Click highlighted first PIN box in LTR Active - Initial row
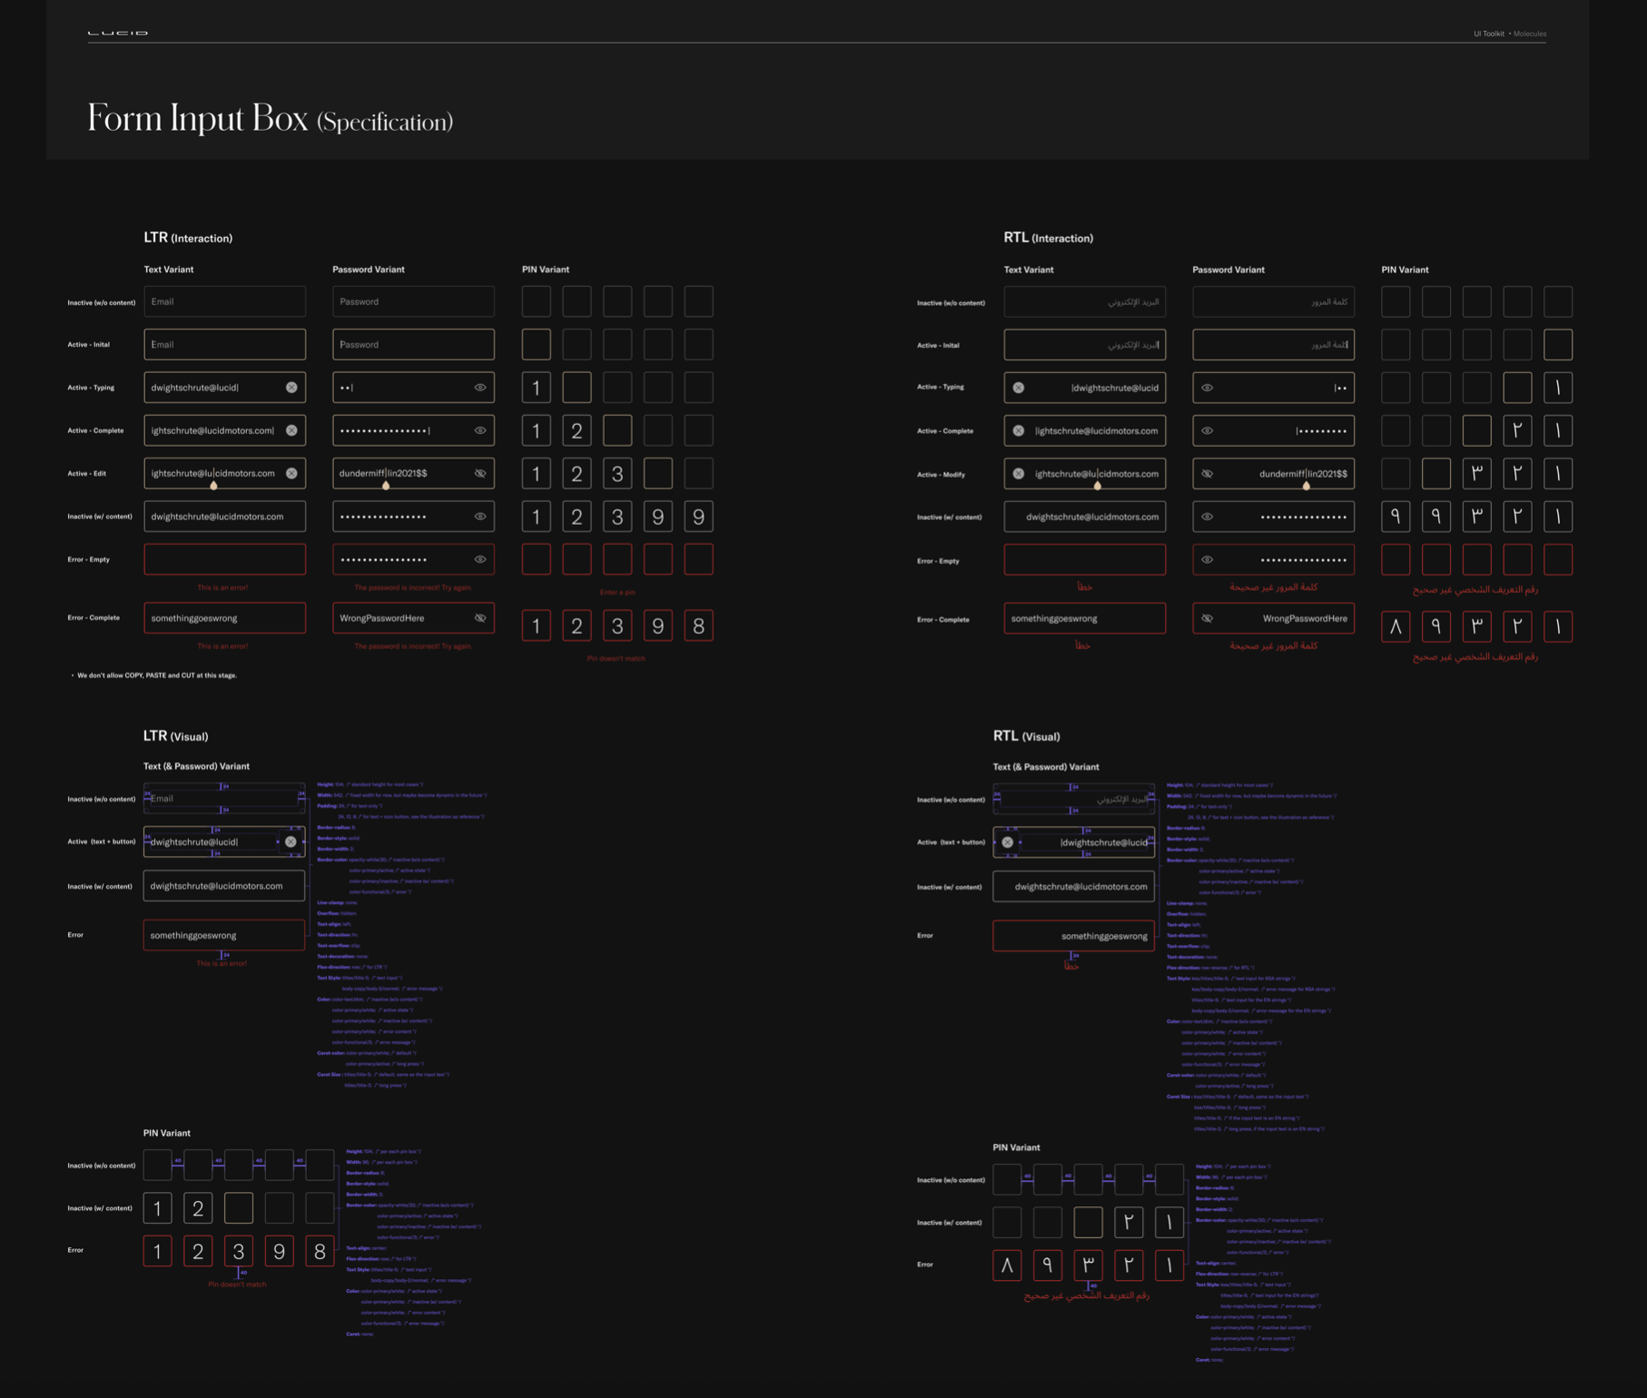This screenshot has height=1398, width=1647. (537, 344)
